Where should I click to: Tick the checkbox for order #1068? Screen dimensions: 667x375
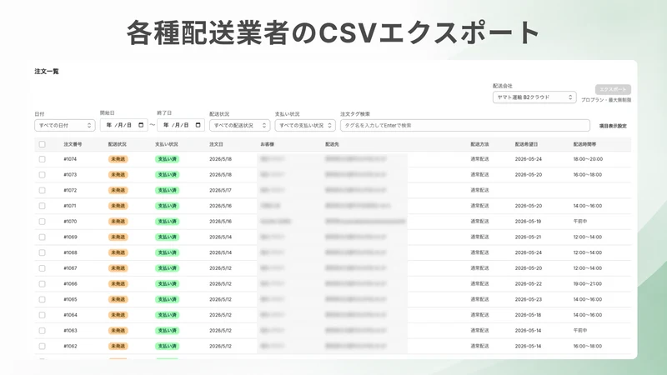click(43, 252)
